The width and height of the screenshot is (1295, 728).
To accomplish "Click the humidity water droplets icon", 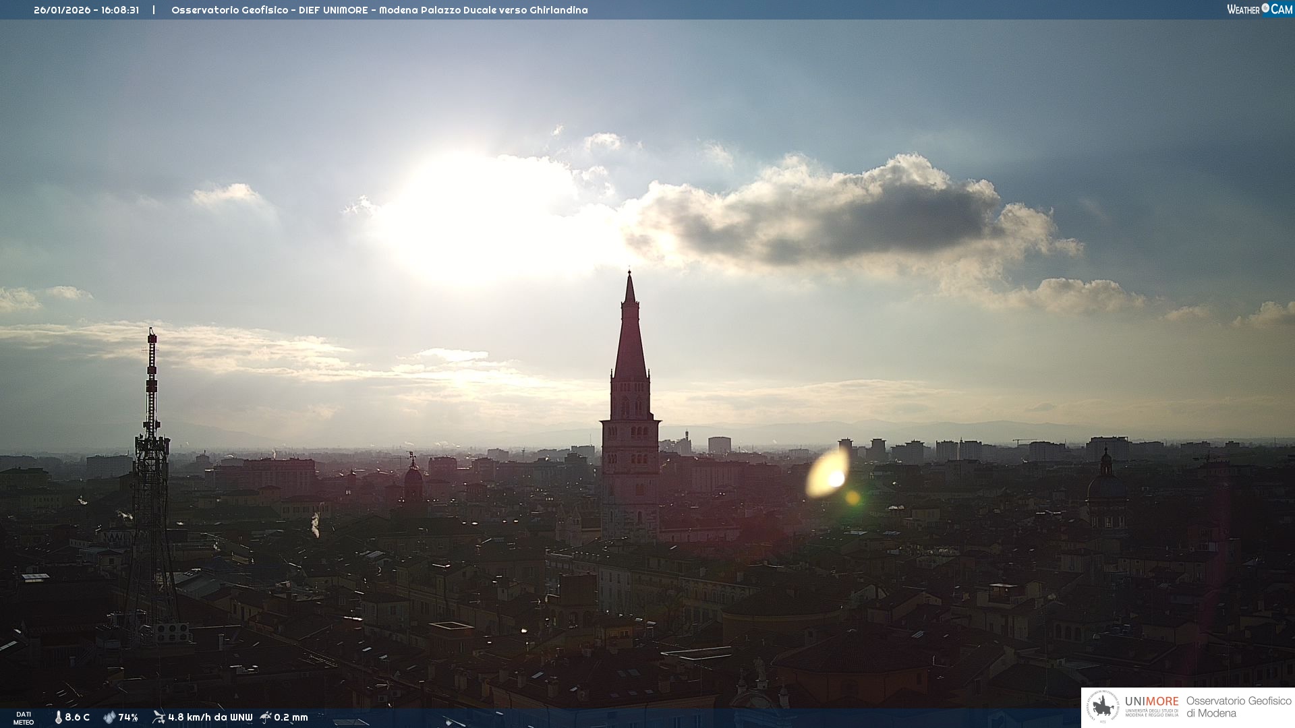I will coord(109,717).
